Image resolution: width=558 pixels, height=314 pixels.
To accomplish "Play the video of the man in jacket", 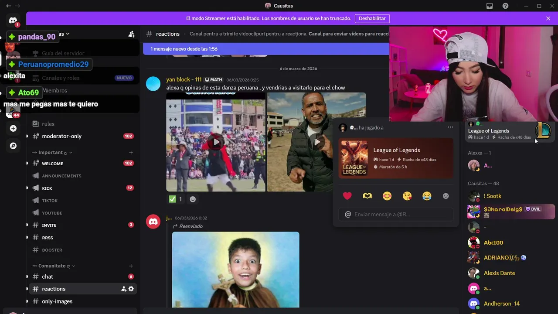I will [x=317, y=142].
